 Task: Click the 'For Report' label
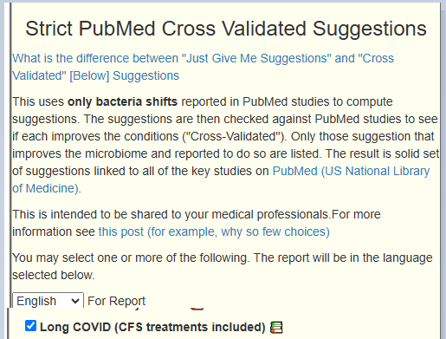pyautogui.click(x=116, y=301)
